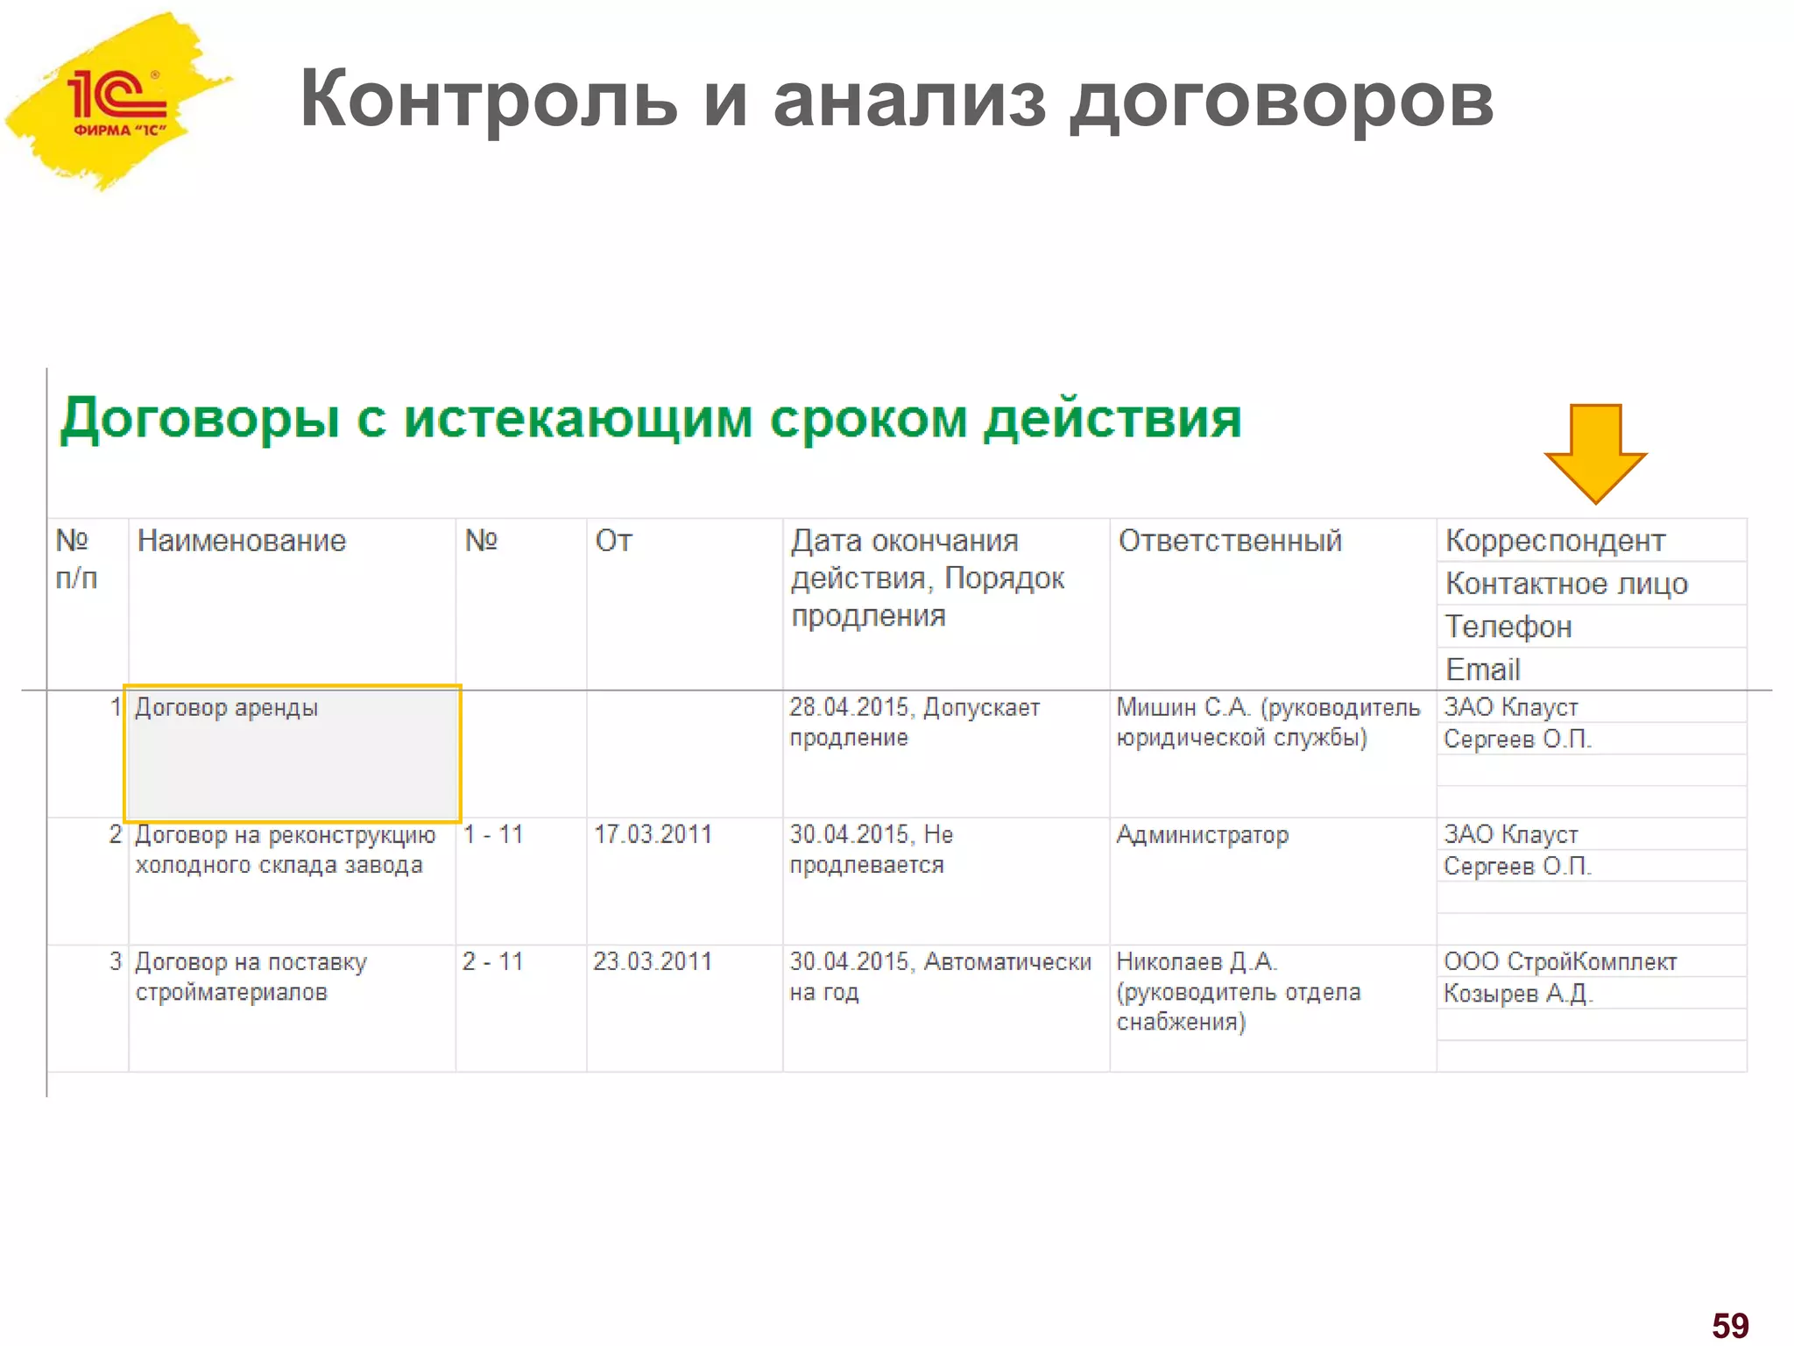The width and height of the screenshot is (1794, 1346).
Task: Click the date "23.03.2011"
Action: point(684,1009)
